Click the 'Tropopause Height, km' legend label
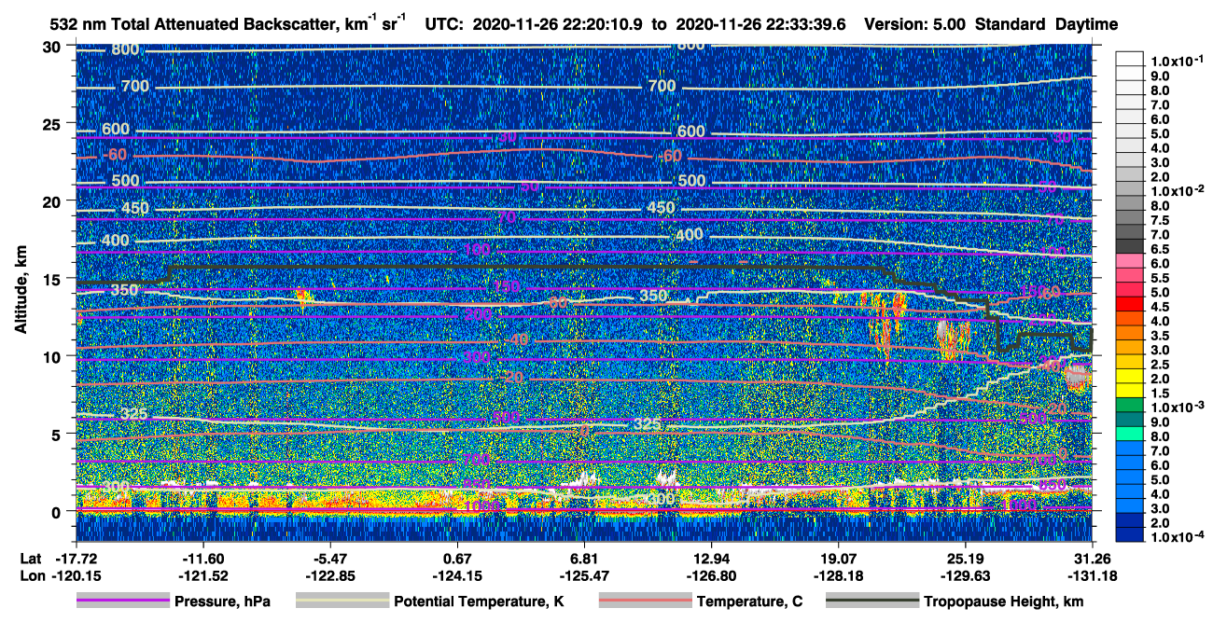The image size is (1213, 622). [x=1004, y=602]
